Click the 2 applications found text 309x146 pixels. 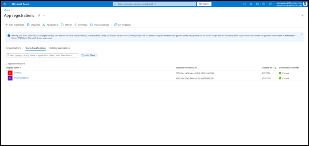16,64
